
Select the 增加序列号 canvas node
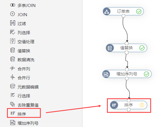pyautogui.click(x=127, y=74)
